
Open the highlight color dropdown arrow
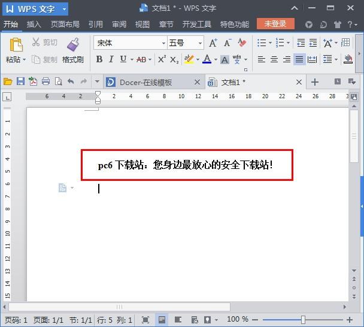coord(198,60)
